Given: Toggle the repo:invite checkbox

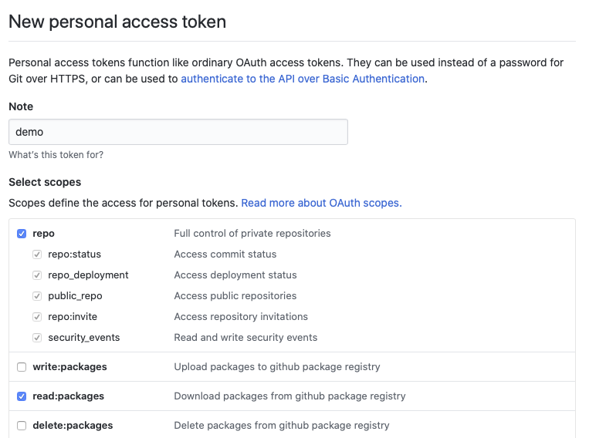Looking at the screenshot, I should tap(37, 317).
